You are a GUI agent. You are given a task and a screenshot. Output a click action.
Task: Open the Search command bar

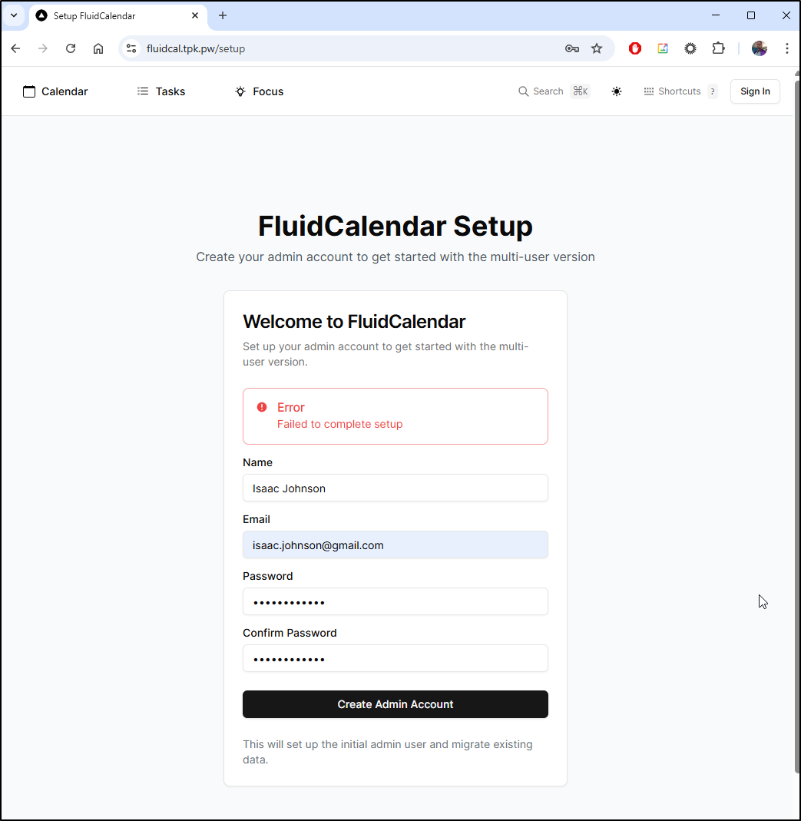coord(554,91)
